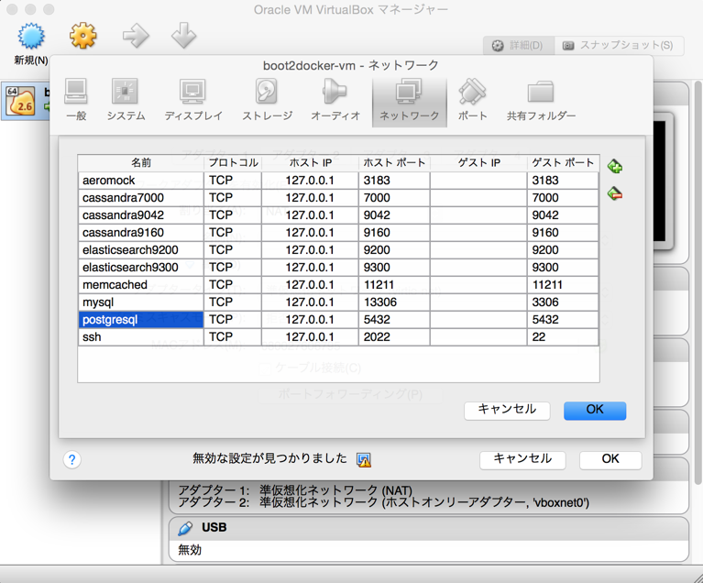This screenshot has height=583, width=703.
Task: Click アダプター 2 host-only adapter text
Action: (384, 502)
